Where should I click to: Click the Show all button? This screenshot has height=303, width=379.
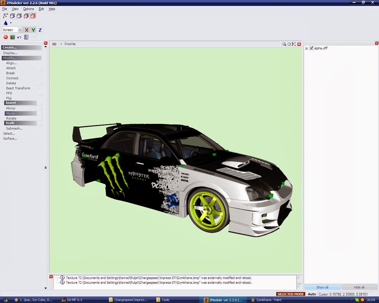click(x=322, y=287)
